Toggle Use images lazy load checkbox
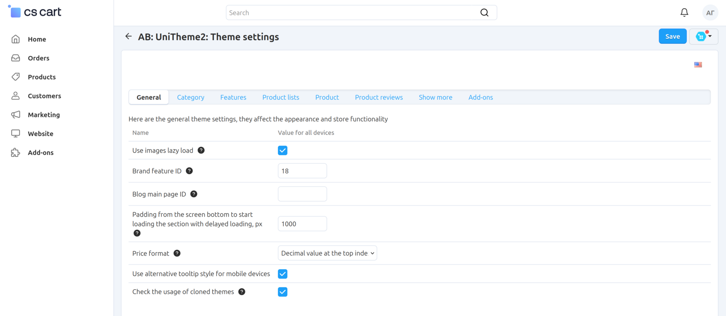This screenshot has width=726, height=316. coord(283,150)
